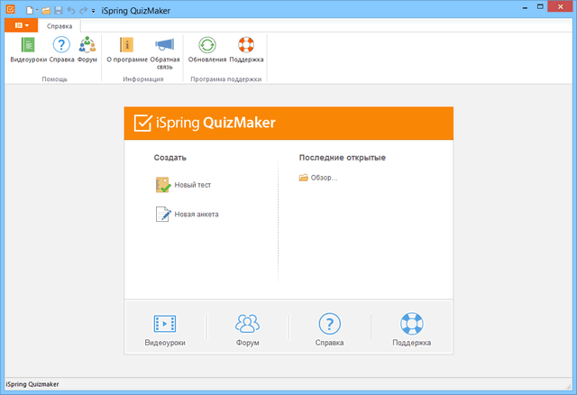The image size is (577, 395).
Task: Click Обзор... to browse files
Action: coord(323,178)
